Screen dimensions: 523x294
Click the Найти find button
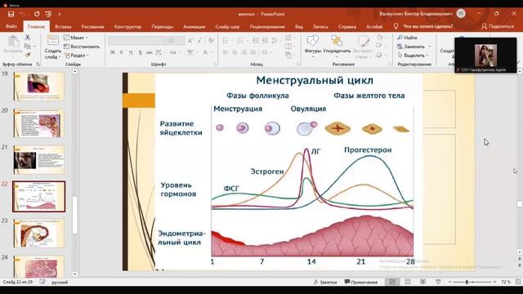pyautogui.click(x=408, y=38)
